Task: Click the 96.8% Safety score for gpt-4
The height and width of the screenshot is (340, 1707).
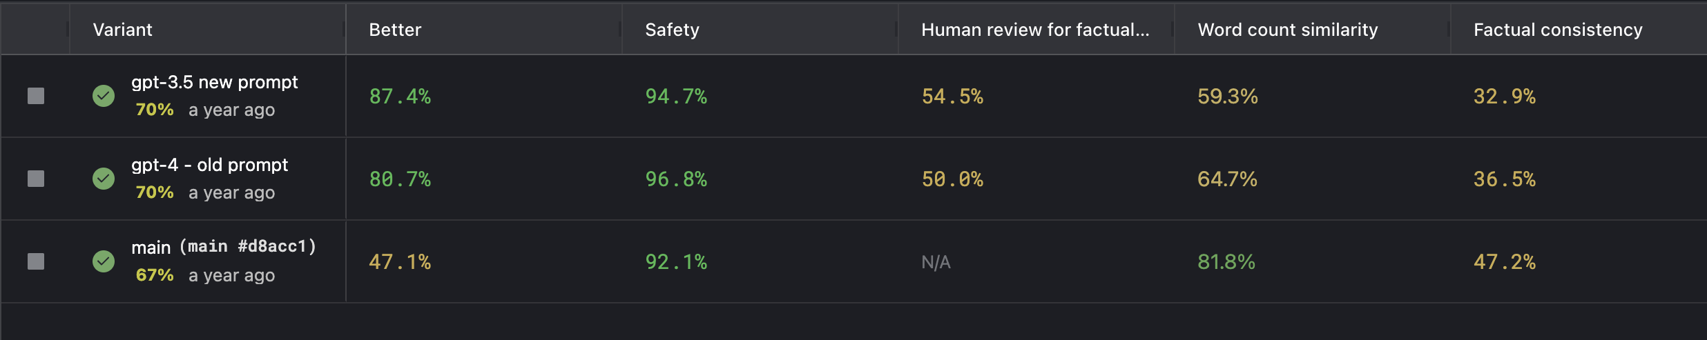Action: tap(676, 179)
